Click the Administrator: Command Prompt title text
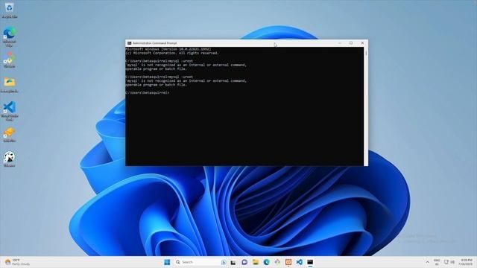 (154, 43)
